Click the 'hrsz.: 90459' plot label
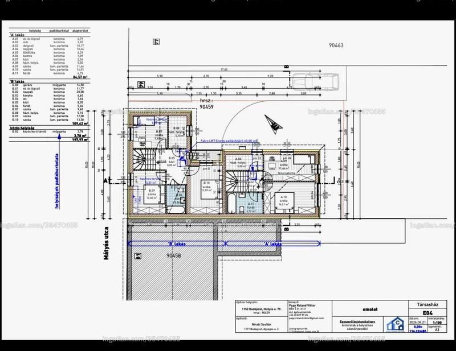The image size is (456, 351). [206, 104]
